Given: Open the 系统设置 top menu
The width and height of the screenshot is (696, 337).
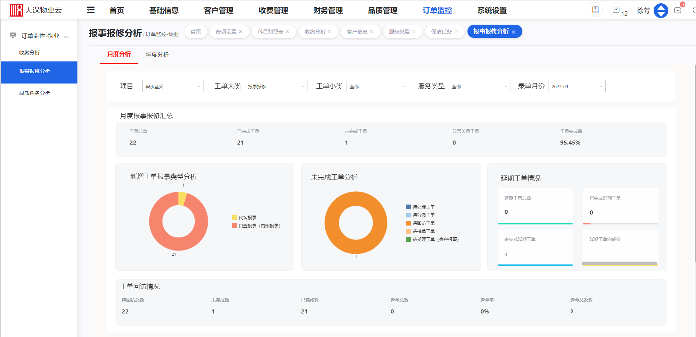Looking at the screenshot, I should [x=492, y=10].
